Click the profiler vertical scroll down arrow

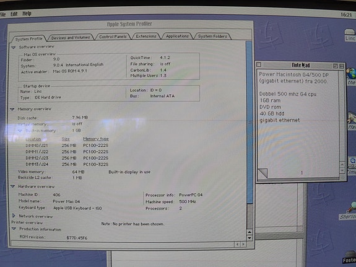coord(250,238)
